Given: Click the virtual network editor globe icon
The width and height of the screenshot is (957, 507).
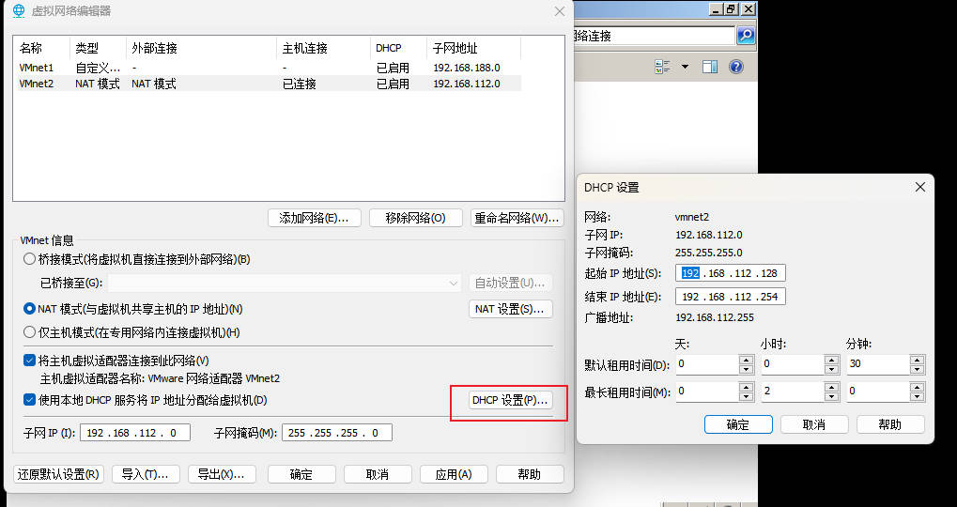Looking at the screenshot, I should coord(19,11).
